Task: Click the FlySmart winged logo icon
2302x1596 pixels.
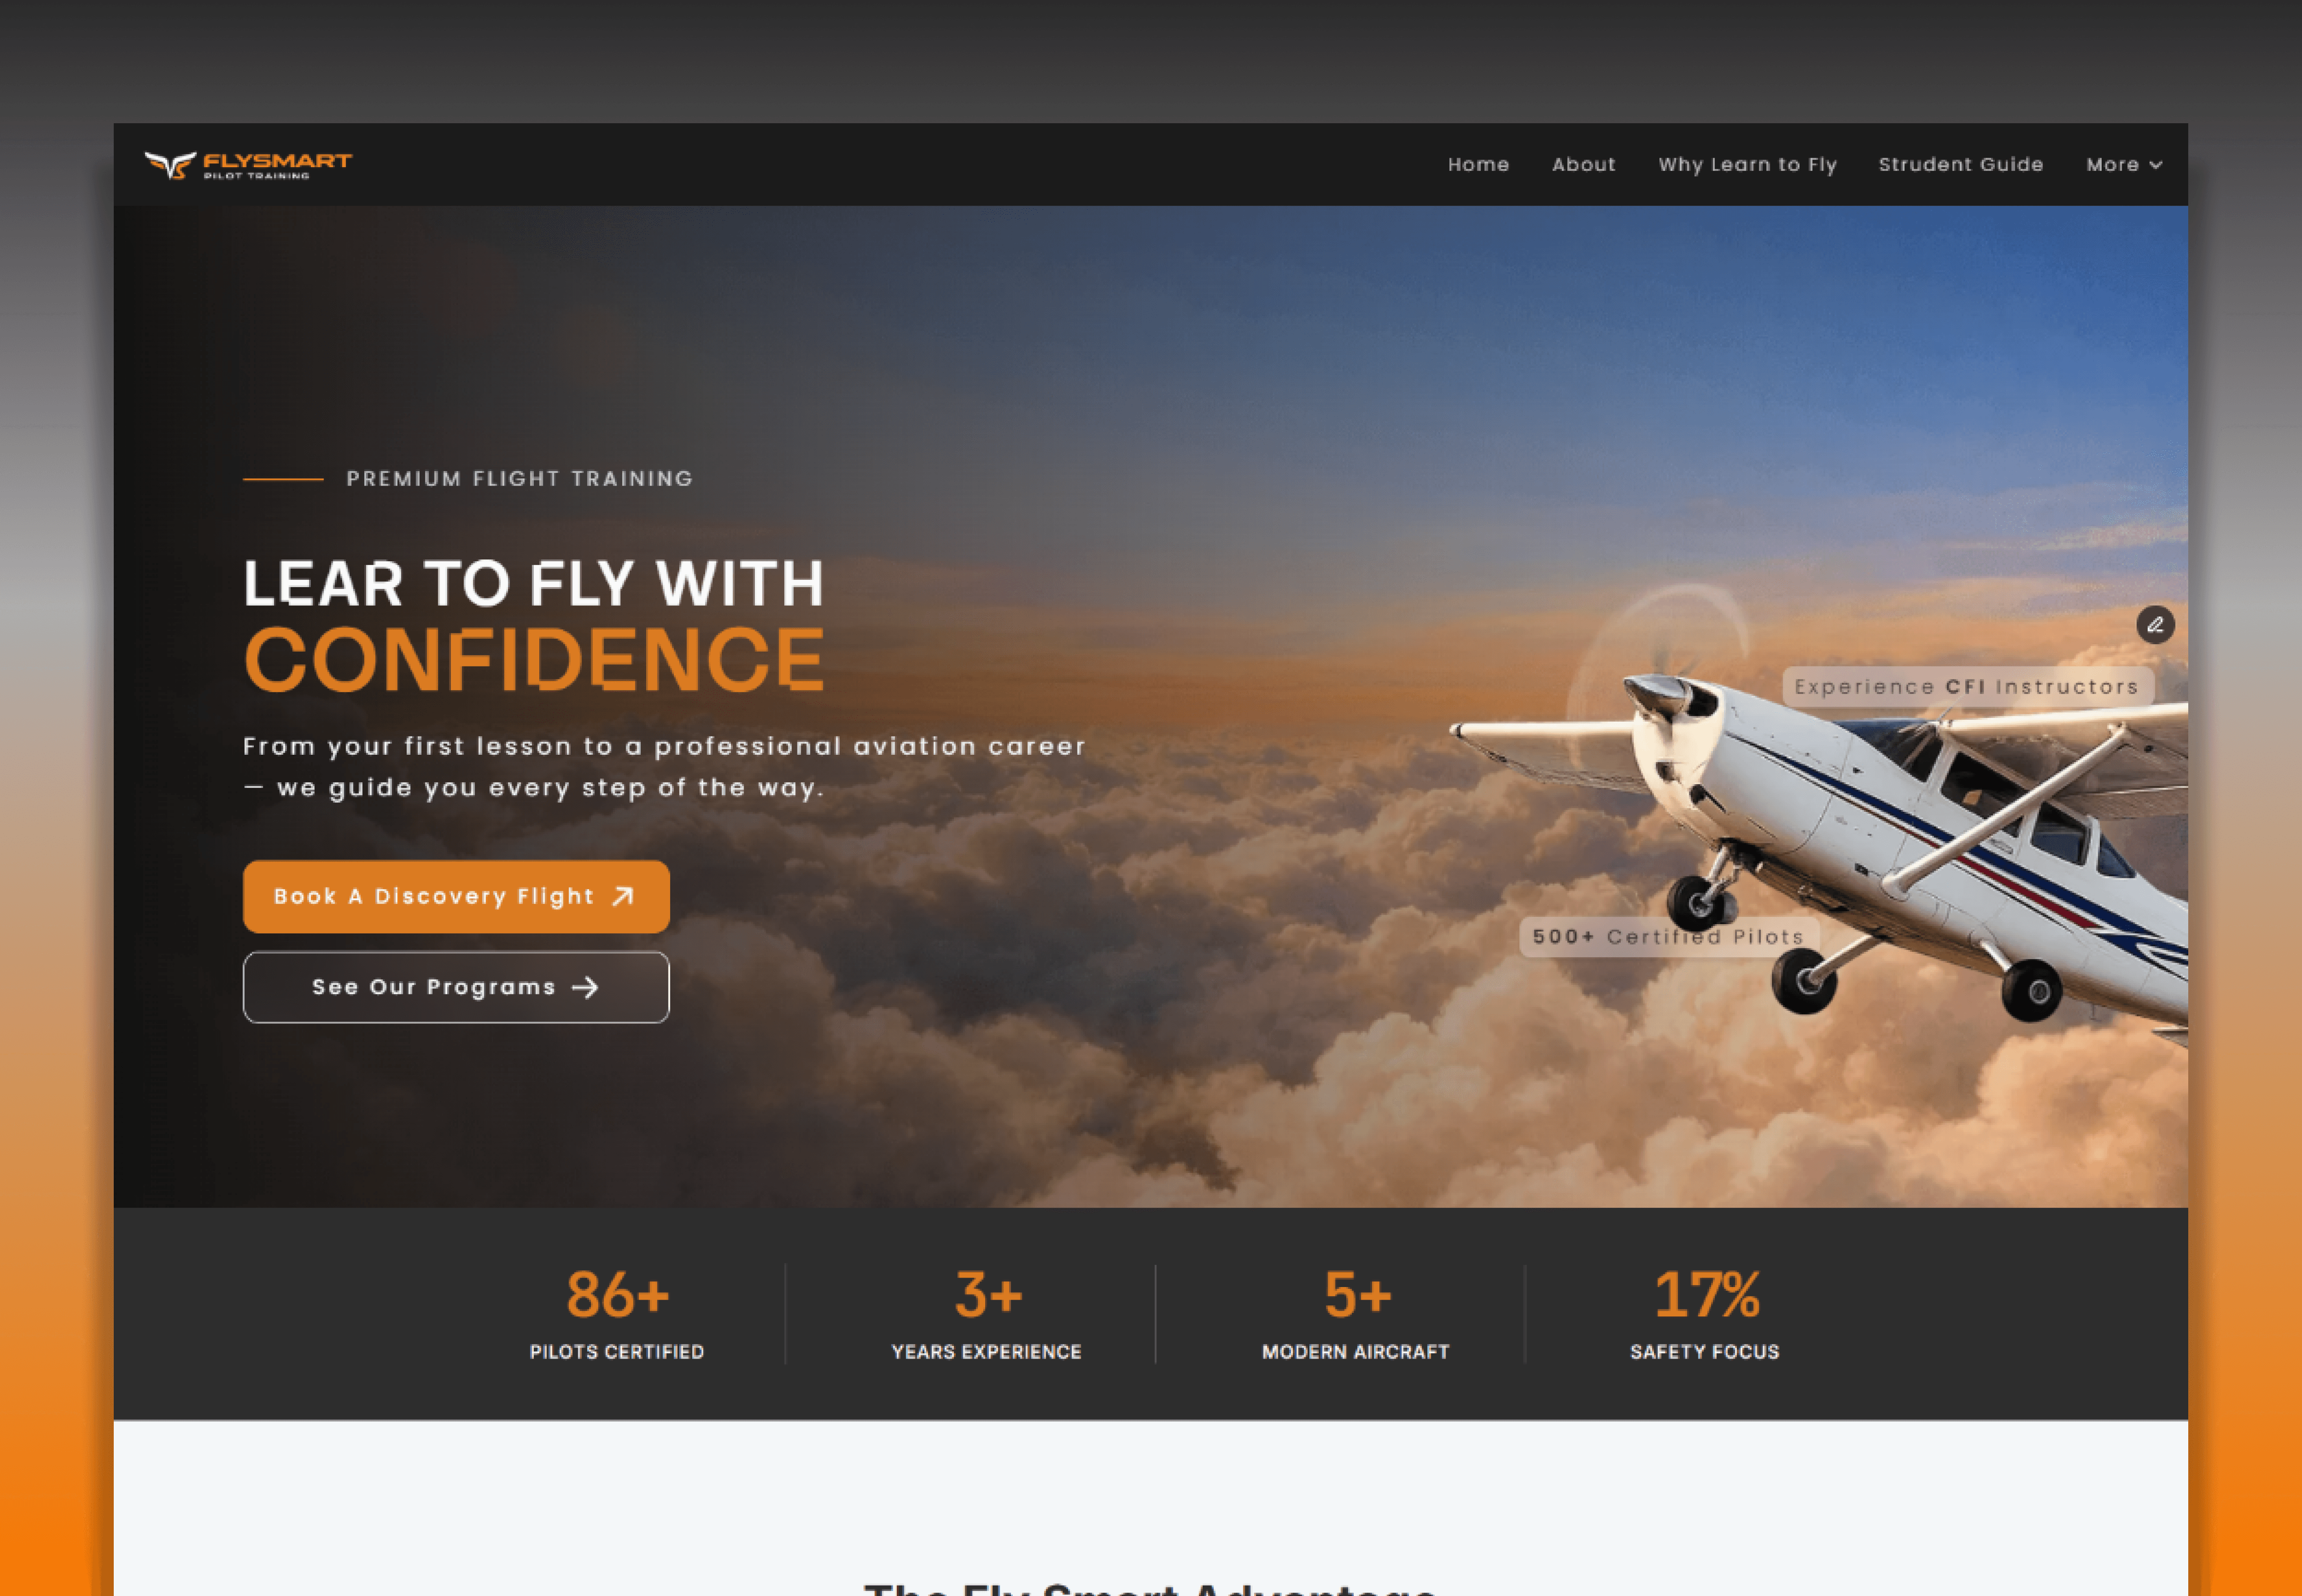Action: tap(170, 165)
